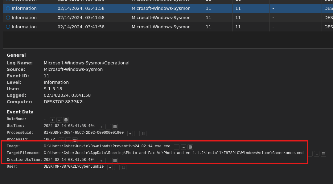Click the 'Event Data' section heading

click(x=20, y=112)
